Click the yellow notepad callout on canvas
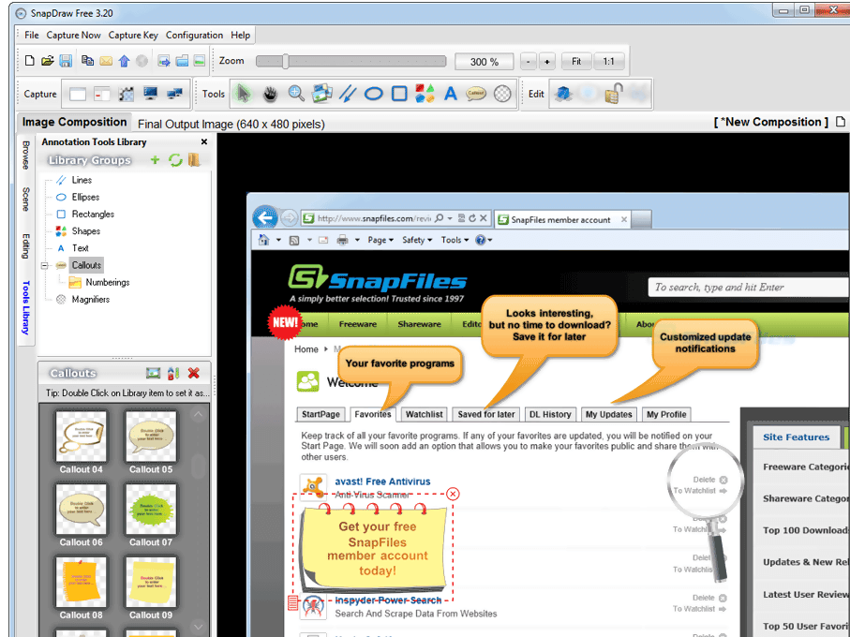850x637 pixels. pos(374,547)
